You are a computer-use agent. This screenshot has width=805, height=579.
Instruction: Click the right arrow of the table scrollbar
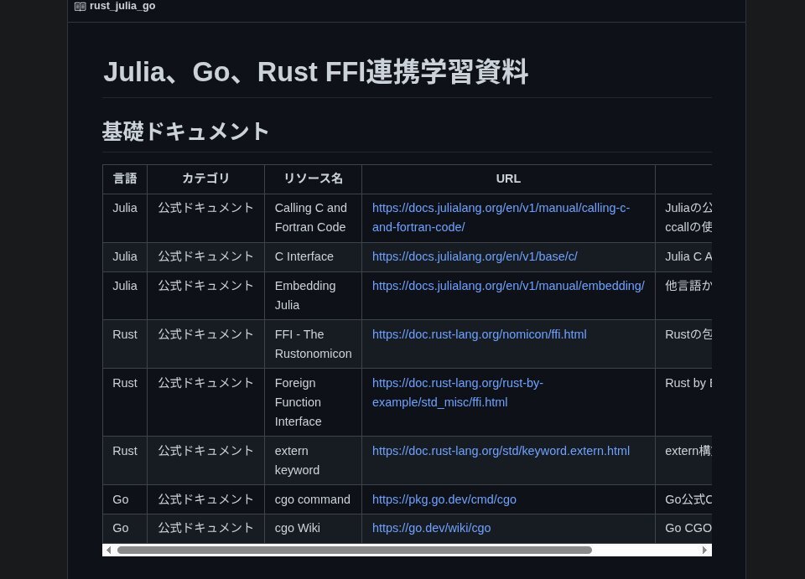(704, 551)
